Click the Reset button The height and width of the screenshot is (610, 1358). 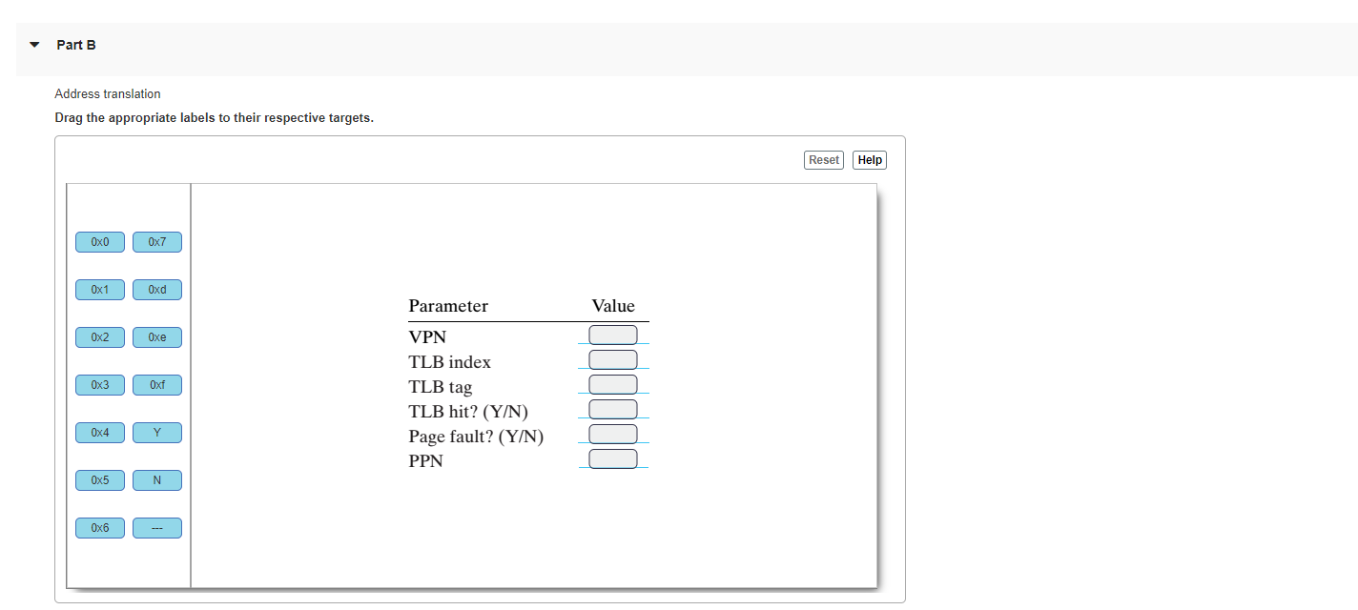[x=823, y=159]
